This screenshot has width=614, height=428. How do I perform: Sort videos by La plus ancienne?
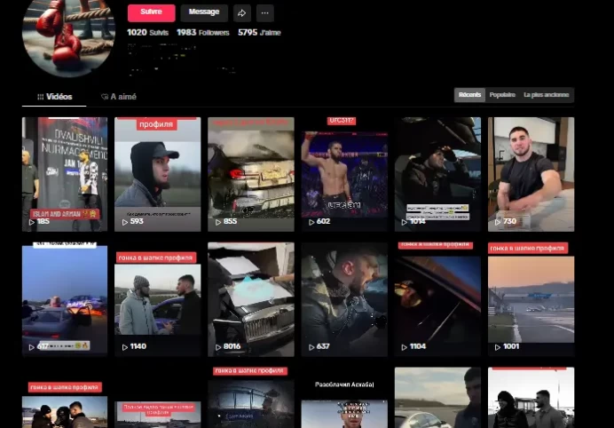(547, 95)
